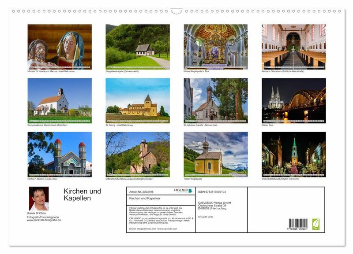Click the large Kirchen und Kapellen title
The height and width of the screenshot is (254, 353).
tap(82, 195)
